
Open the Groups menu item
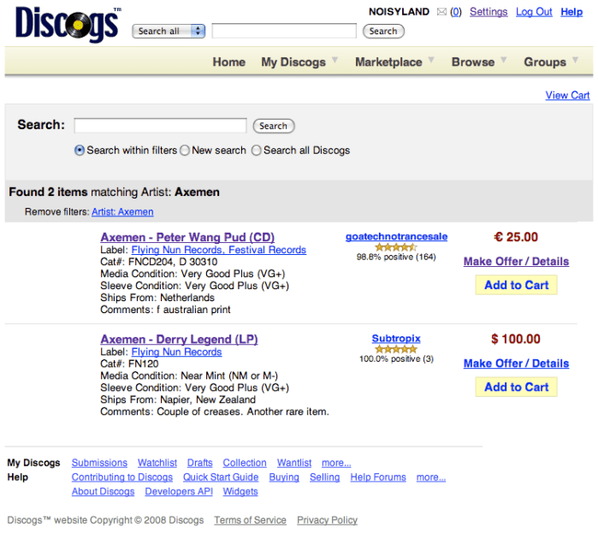544,62
